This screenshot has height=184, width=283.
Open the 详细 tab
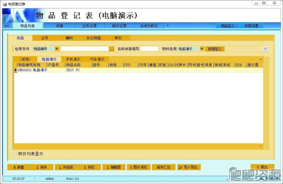click(59, 26)
